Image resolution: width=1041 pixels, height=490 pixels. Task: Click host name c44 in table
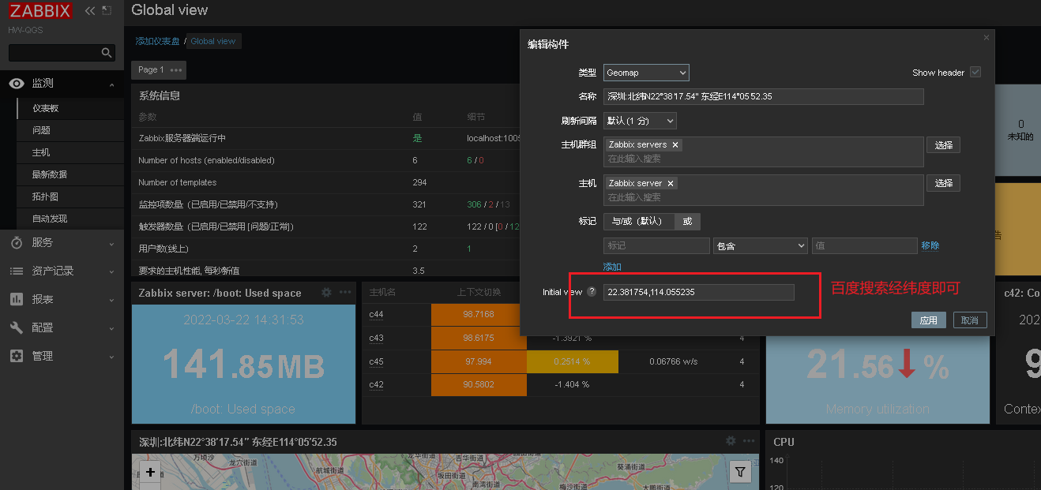(376, 314)
